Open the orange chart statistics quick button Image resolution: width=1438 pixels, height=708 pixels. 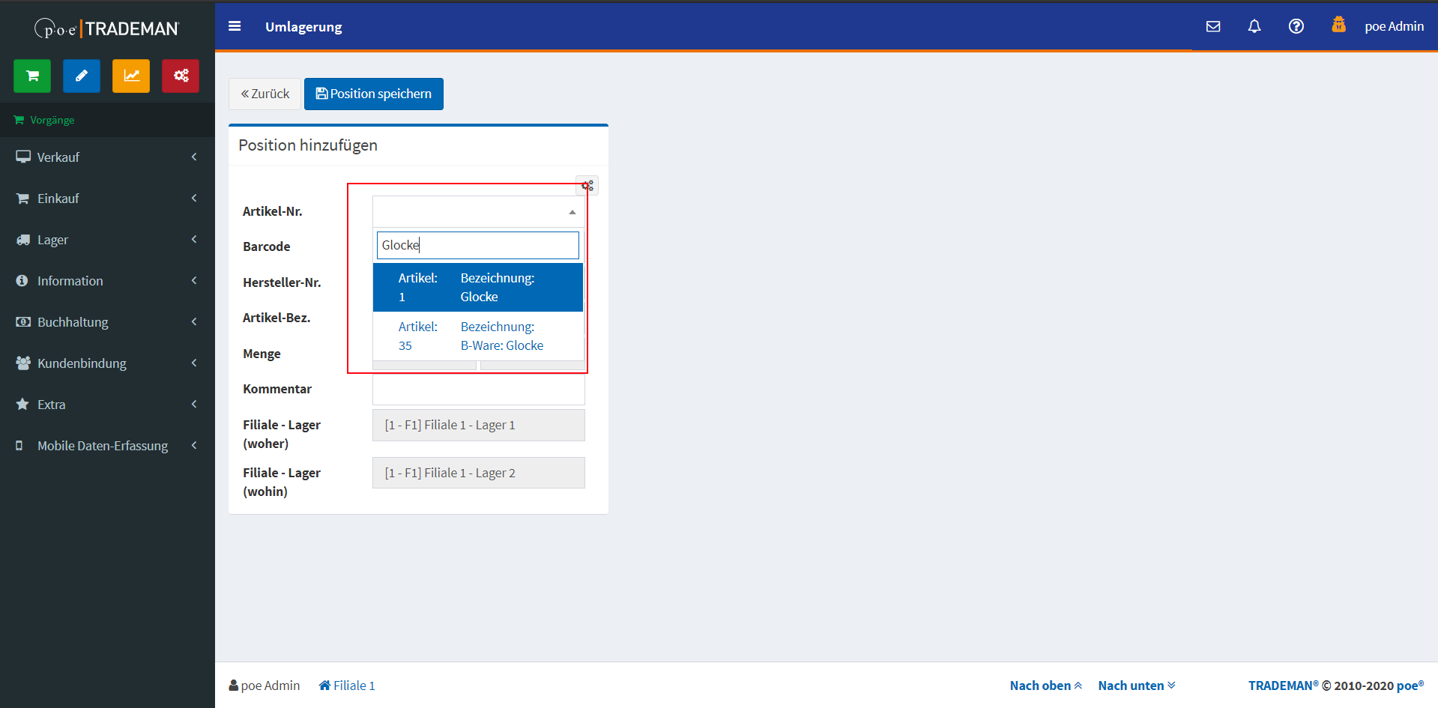point(131,76)
